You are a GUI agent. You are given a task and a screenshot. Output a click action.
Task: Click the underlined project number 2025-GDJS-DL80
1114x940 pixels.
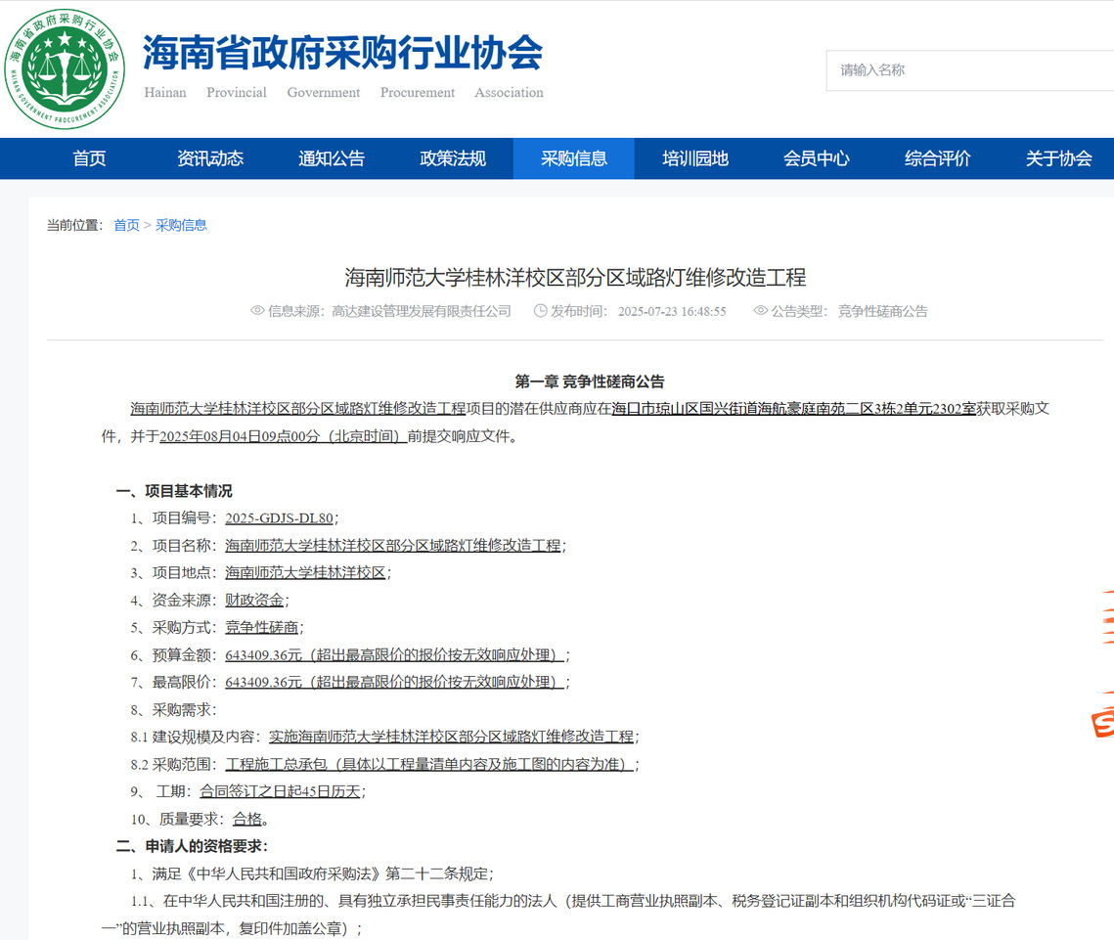(x=279, y=518)
